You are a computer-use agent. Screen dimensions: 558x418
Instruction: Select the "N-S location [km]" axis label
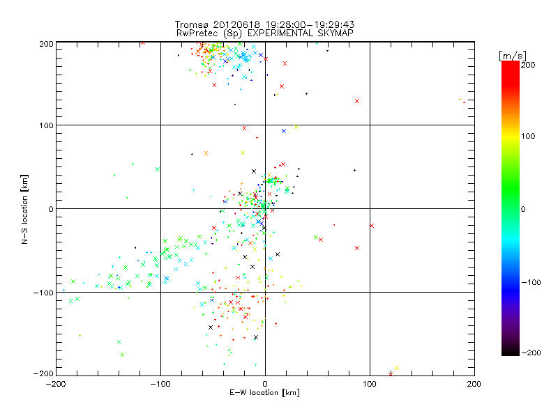tap(24, 209)
